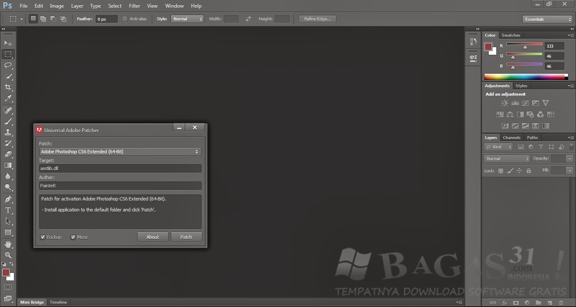Select the Pen tool
The image size is (576, 307).
8,199
